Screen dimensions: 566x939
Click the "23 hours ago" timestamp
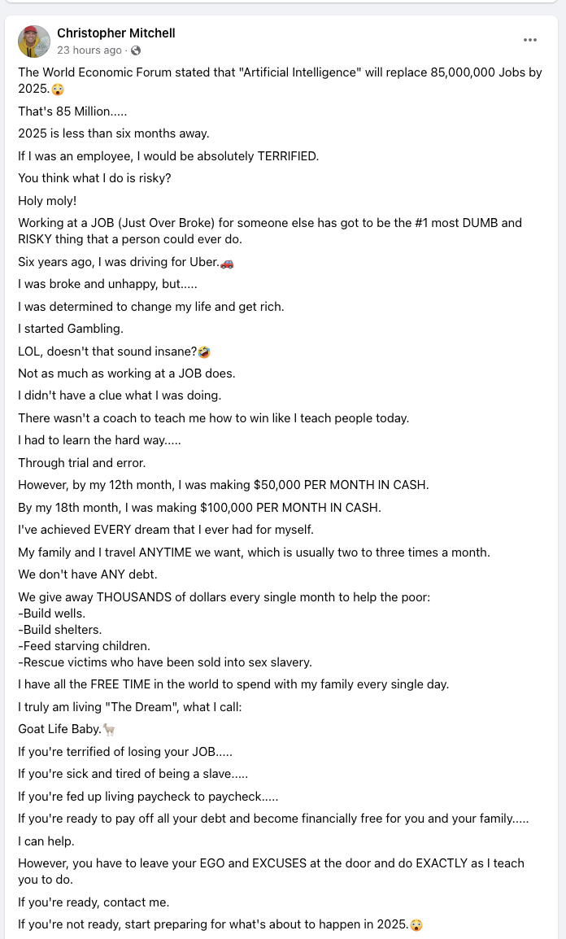point(89,50)
